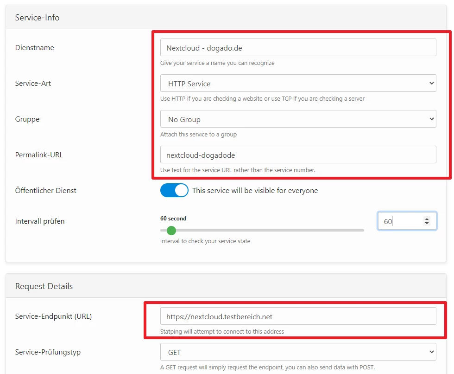454x374 pixels.
Task: Click the Service-Endpunkt URL field
Action: point(298,316)
